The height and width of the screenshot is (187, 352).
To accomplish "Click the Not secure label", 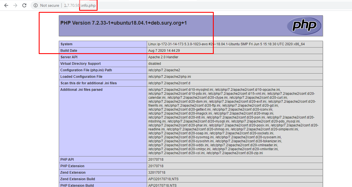I will point(50,5).
